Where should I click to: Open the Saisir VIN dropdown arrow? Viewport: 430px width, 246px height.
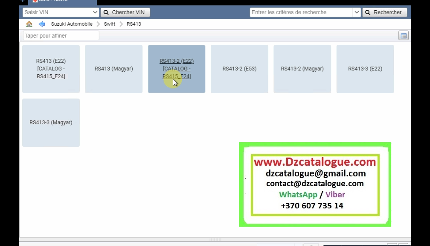pos(95,12)
